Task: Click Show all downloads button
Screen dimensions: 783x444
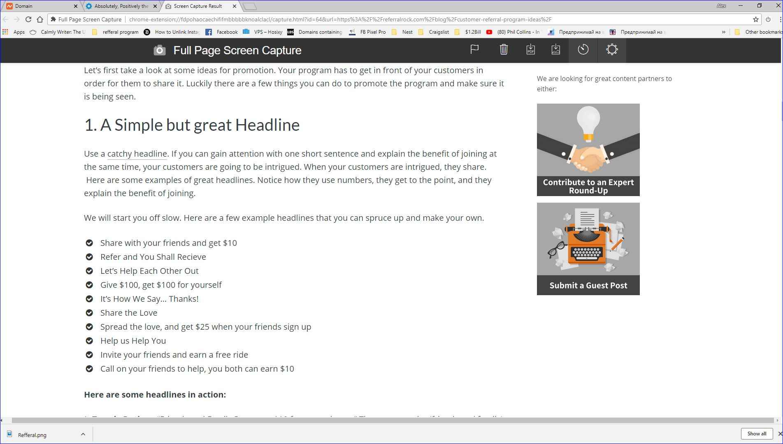Action: tap(756, 434)
